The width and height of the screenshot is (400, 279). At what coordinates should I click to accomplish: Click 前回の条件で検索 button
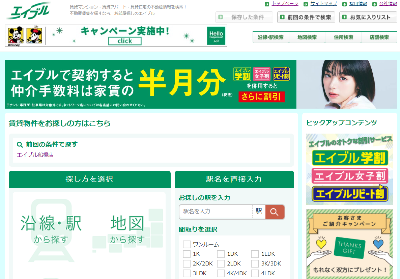[x=306, y=17]
